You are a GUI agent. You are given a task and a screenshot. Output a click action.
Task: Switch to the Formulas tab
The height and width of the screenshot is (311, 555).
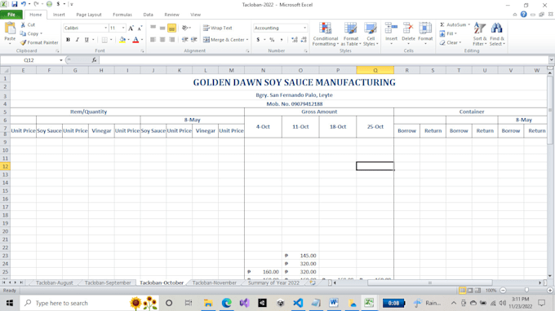point(122,15)
